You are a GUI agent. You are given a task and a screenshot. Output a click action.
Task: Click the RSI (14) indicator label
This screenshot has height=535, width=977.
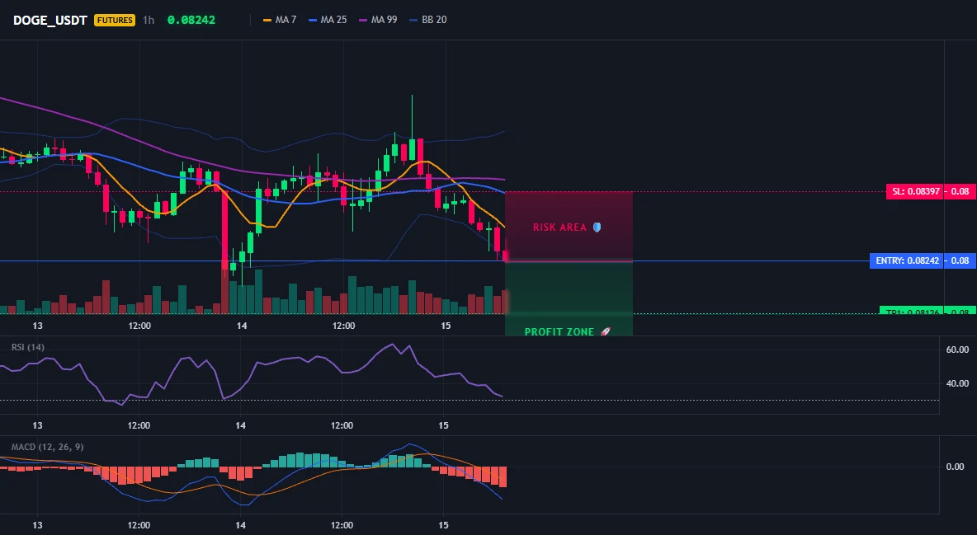point(28,347)
